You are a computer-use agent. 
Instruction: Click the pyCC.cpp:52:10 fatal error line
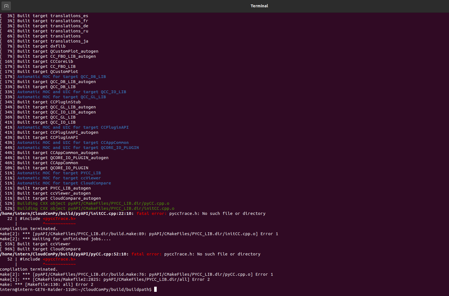coord(130,254)
